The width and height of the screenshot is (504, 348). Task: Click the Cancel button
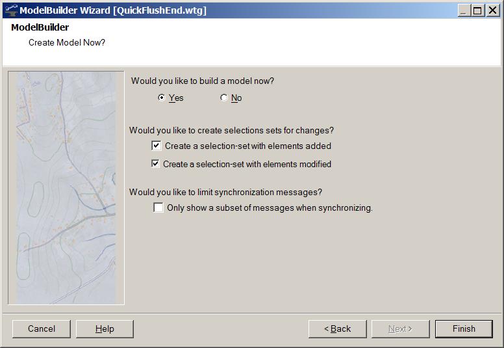(42, 328)
